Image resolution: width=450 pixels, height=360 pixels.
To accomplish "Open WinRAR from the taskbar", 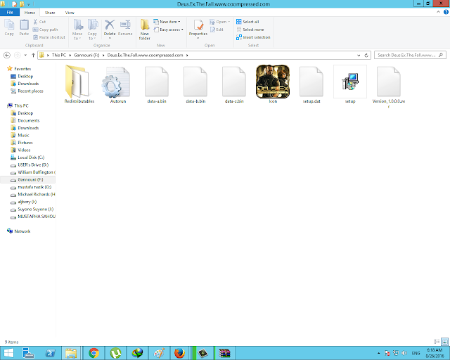I will pos(225,353).
